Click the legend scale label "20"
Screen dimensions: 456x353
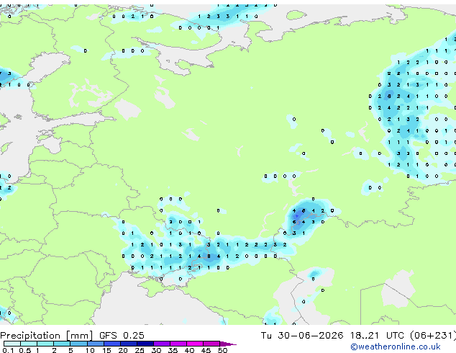(x=123, y=350)
